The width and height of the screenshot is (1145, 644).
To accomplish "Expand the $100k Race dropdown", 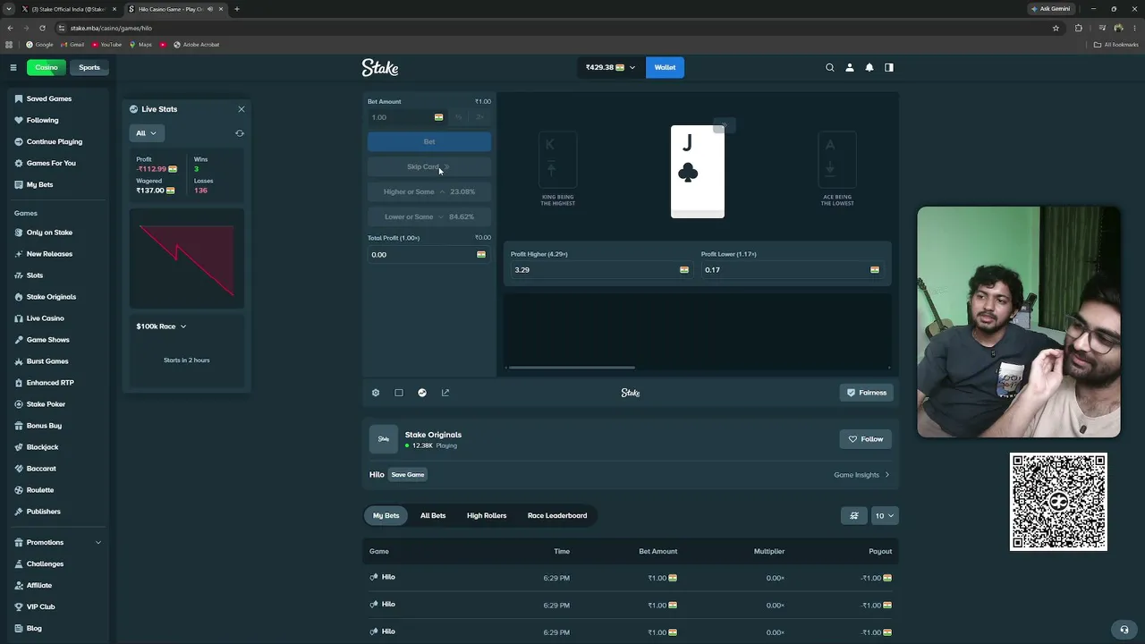I will [161, 326].
